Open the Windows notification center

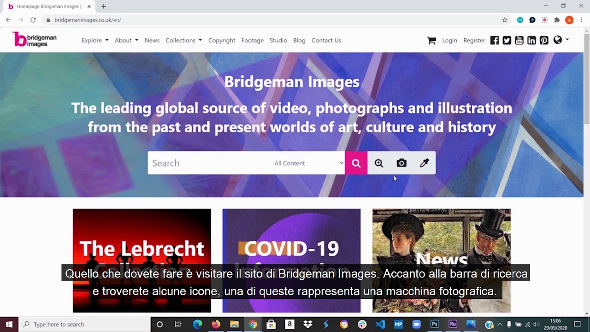[x=577, y=324]
